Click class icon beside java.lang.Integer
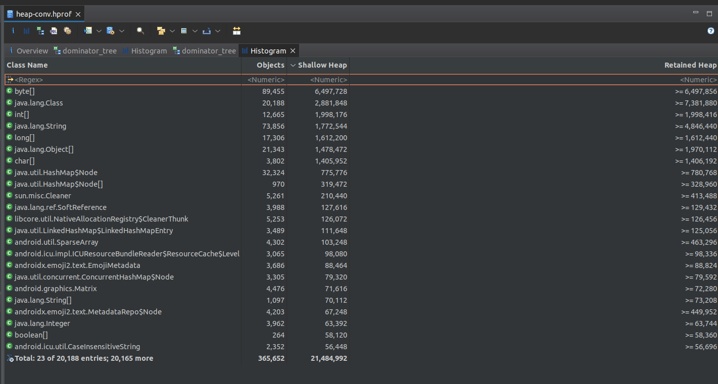Image resolution: width=718 pixels, height=384 pixels. point(10,323)
